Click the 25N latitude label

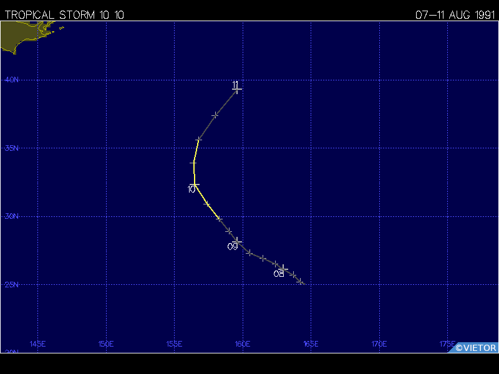point(12,285)
